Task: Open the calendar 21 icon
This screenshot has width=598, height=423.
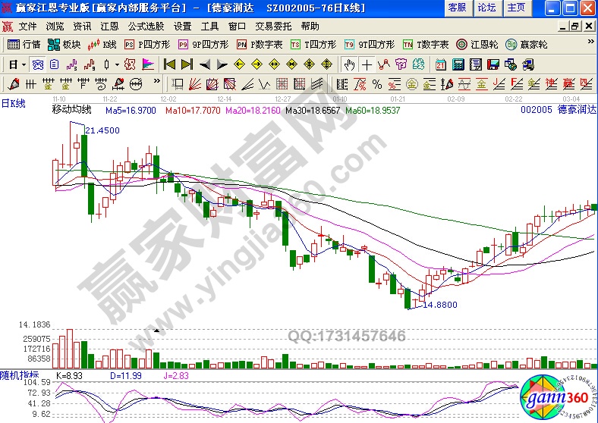Action: tap(440, 64)
